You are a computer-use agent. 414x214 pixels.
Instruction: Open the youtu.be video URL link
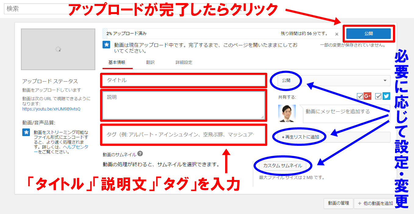51,109
